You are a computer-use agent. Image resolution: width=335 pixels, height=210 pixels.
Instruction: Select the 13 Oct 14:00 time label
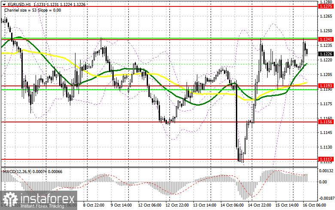click(x=205, y=205)
